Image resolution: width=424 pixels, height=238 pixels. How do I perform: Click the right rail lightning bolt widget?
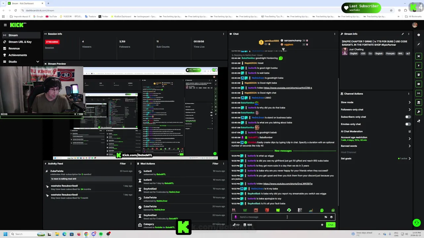click(x=419, y=65)
